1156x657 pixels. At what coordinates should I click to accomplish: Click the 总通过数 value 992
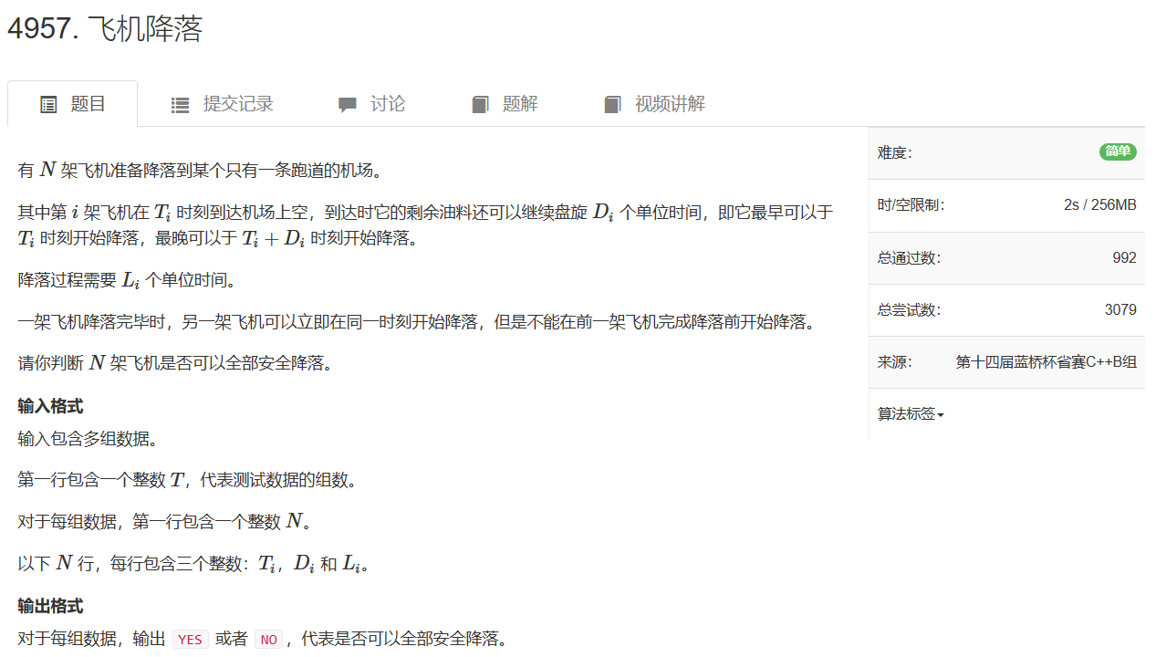[x=1124, y=257]
